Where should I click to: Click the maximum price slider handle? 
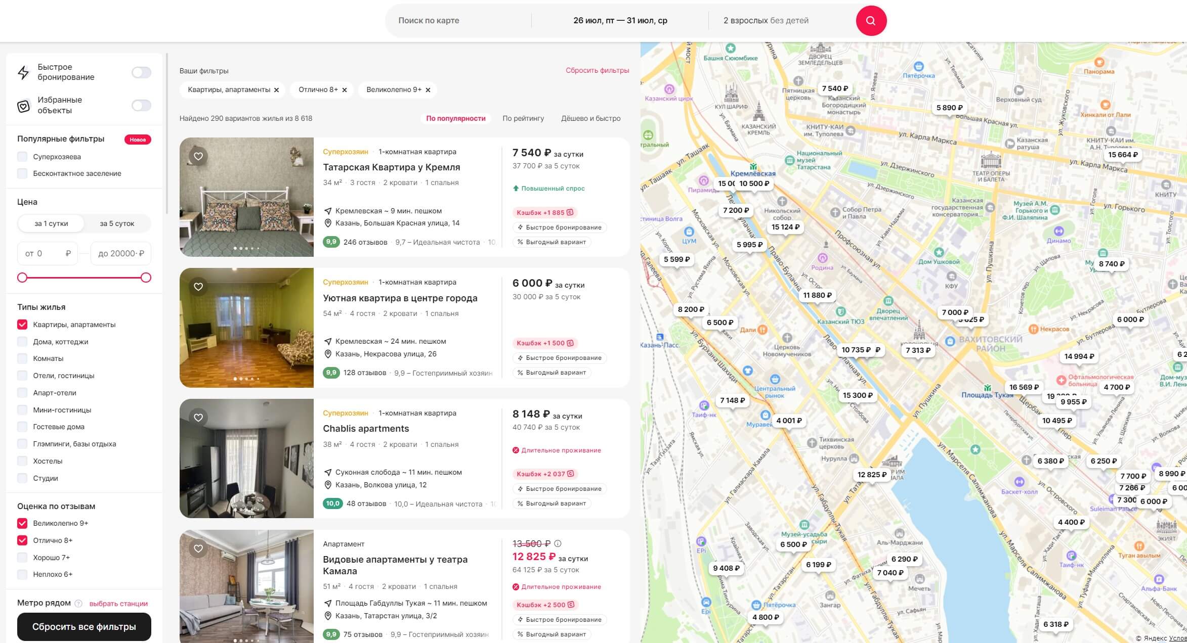[x=146, y=278]
